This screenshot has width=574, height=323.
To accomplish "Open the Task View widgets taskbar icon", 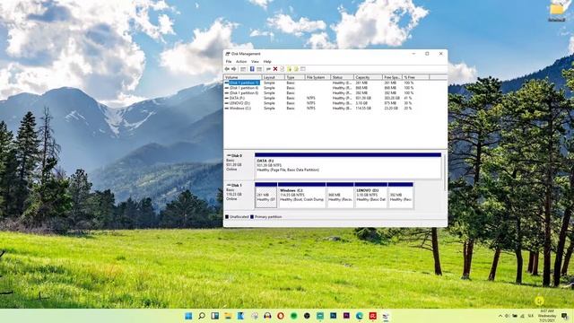I will tap(215, 316).
